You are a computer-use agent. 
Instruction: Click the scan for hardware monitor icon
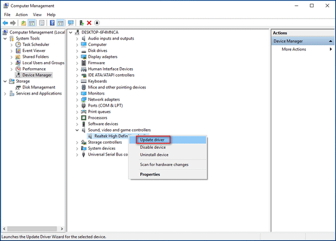[x=71, y=23]
